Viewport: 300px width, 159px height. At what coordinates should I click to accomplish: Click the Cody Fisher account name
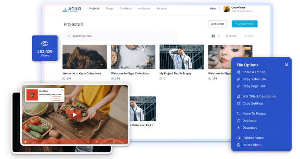(238, 8)
